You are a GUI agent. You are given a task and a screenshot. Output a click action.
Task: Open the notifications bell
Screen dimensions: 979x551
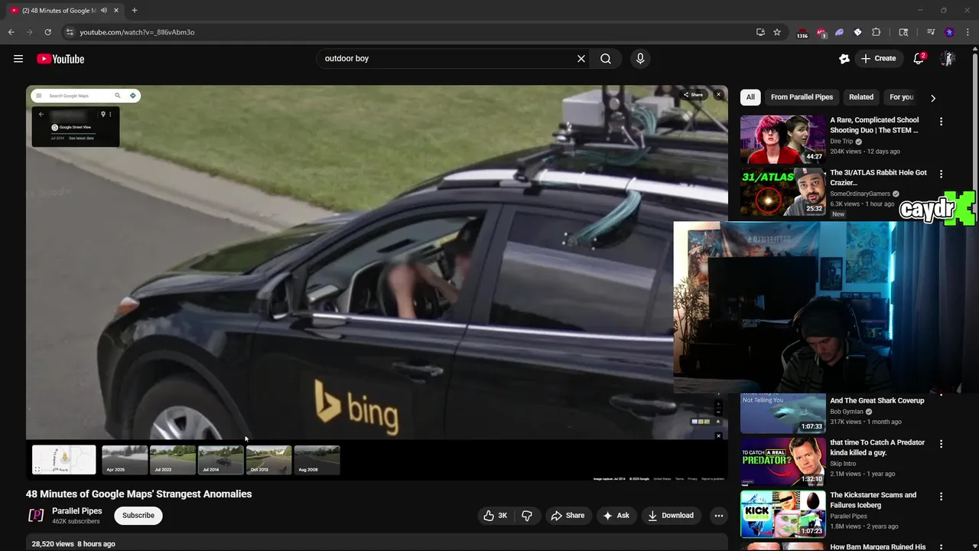coord(919,59)
